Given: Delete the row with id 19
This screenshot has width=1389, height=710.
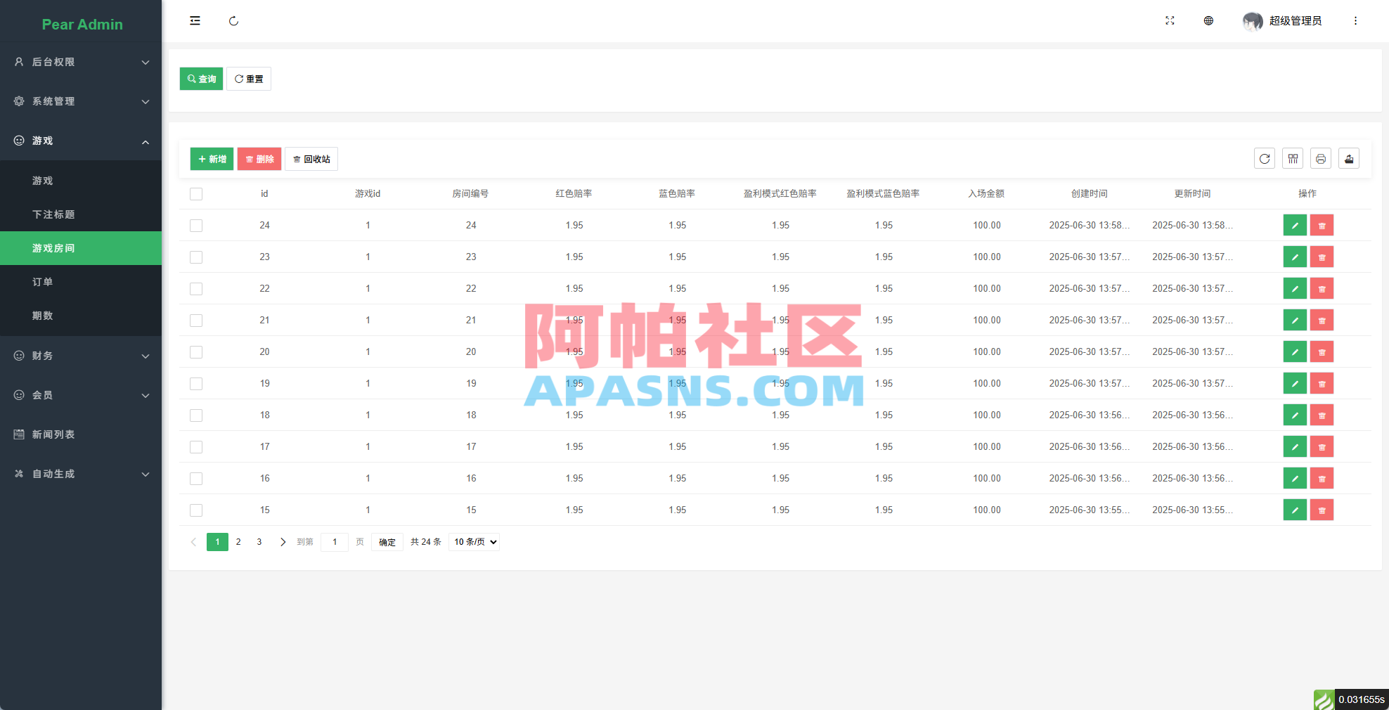Looking at the screenshot, I should tap(1322, 384).
